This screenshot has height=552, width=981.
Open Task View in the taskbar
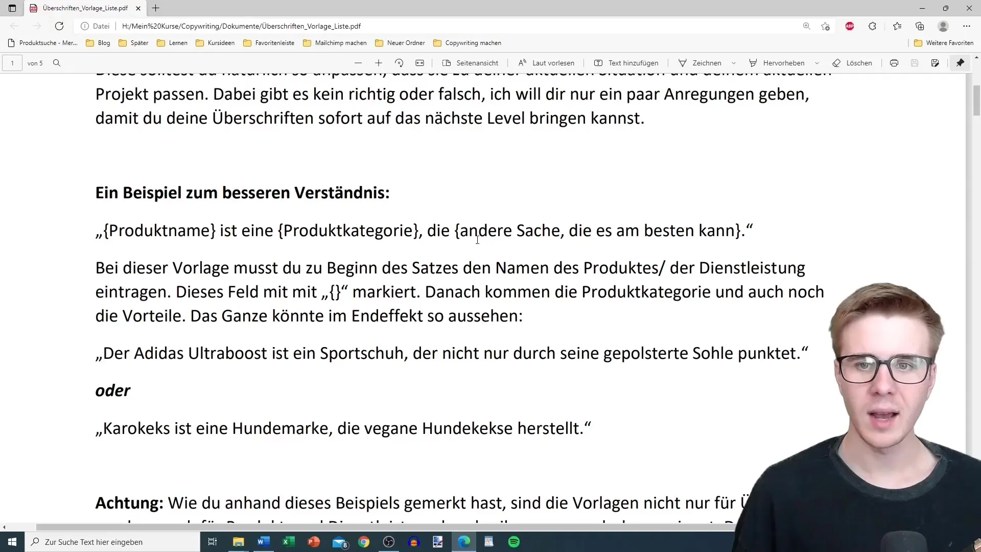(213, 542)
